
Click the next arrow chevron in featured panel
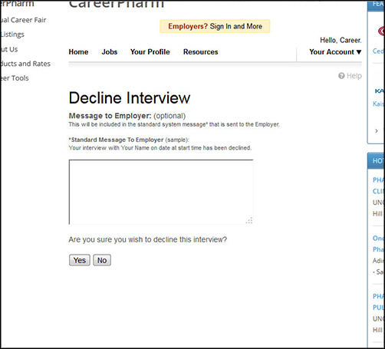pyautogui.click(x=377, y=131)
